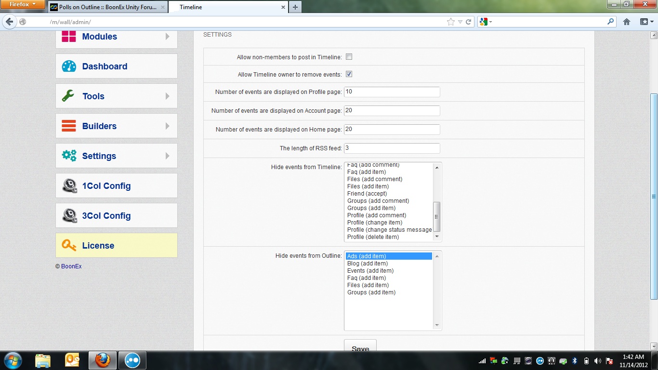The image size is (658, 370).
Task: Expand the Modules submenu arrow
Action: (168, 37)
